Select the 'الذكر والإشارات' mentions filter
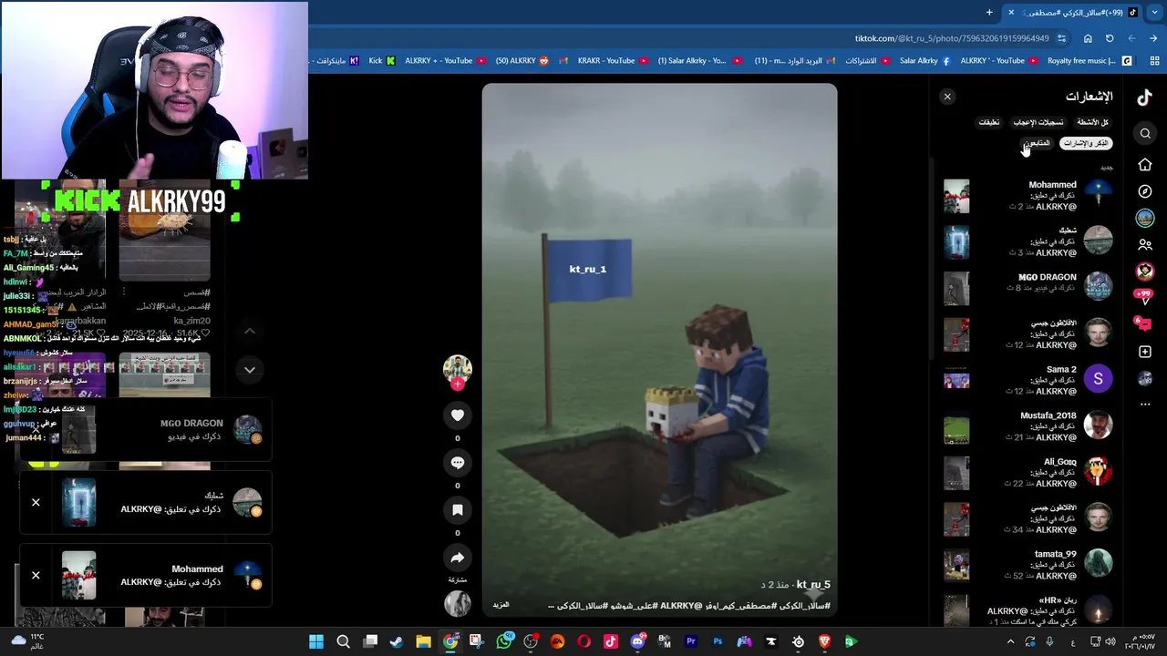This screenshot has width=1167, height=656. (x=1086, y=143)
